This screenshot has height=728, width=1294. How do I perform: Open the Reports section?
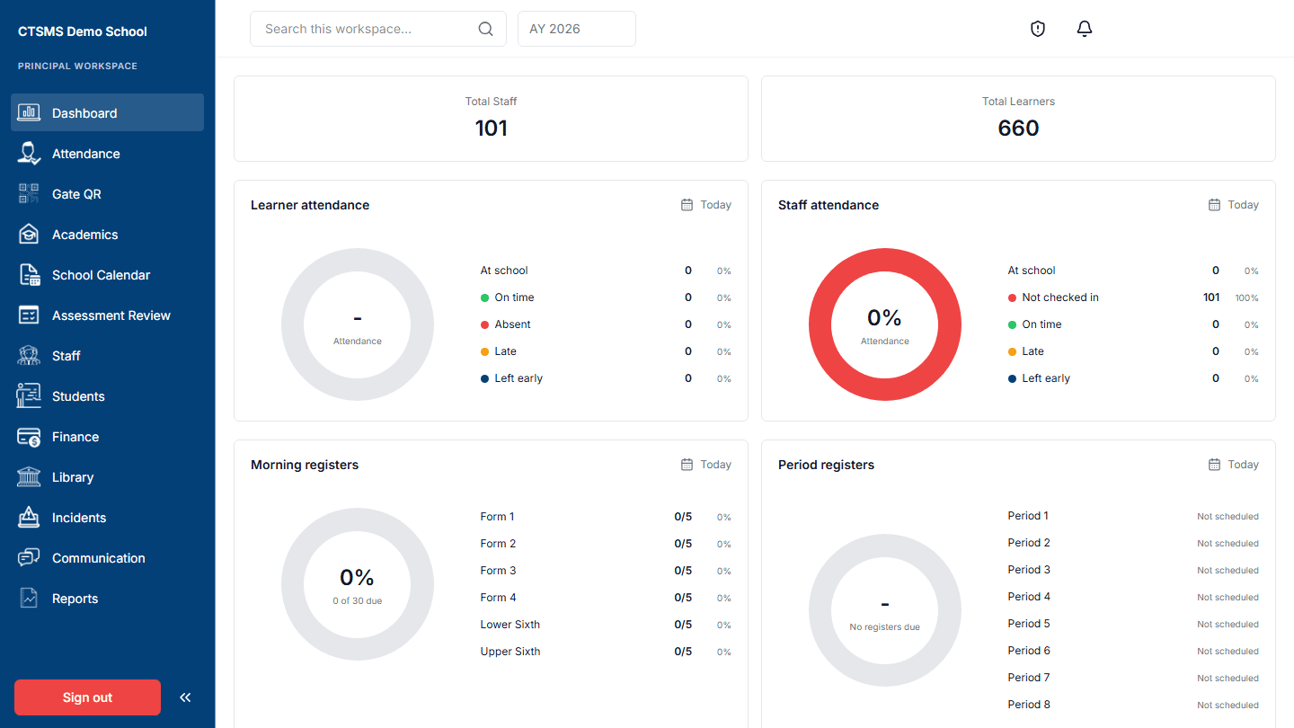coord(108,599)
